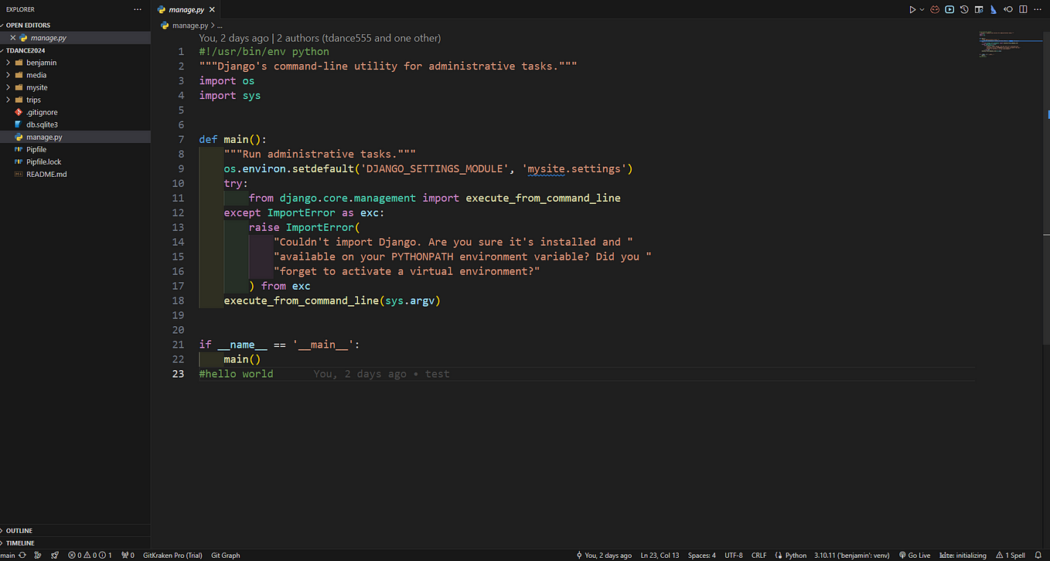Open Pipfile.lock in explorer
This screenshot has width=1050, height=561.
click(43, 161)
